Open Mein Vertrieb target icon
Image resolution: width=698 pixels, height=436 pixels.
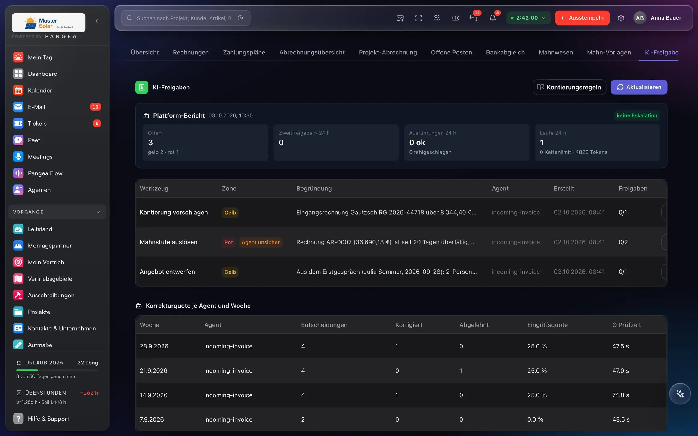click(18, 262)
